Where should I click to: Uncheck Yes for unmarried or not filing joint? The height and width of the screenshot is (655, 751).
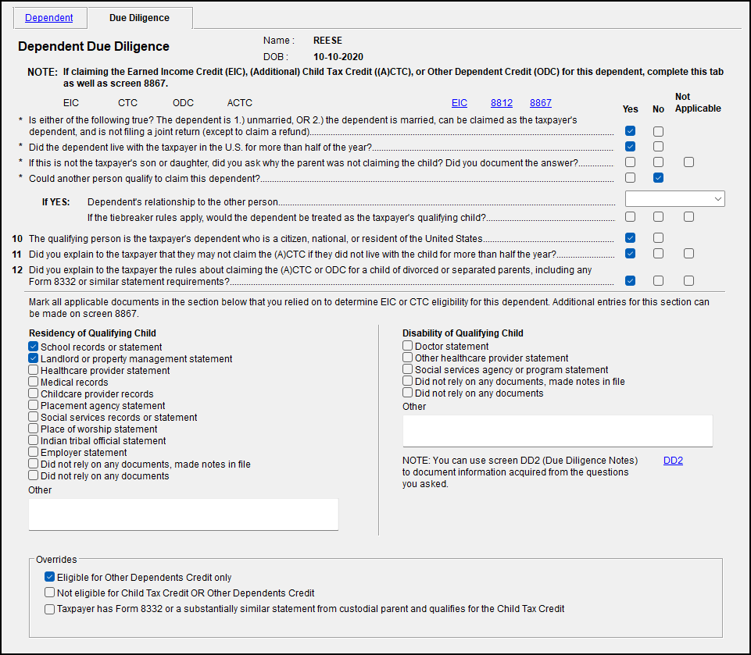pos(631,131)
